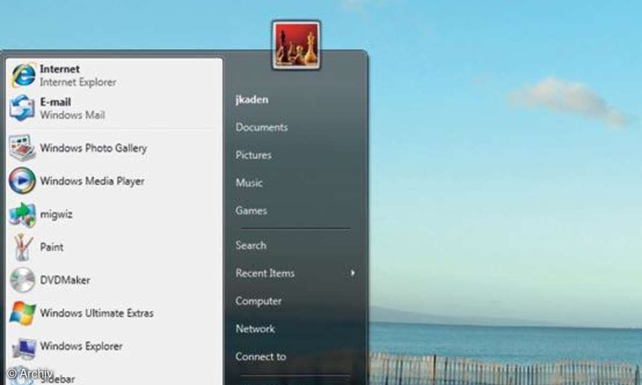This screenshot has width=642, height=385.
Task: Click the Search menu entry
Action: (251, 245)
